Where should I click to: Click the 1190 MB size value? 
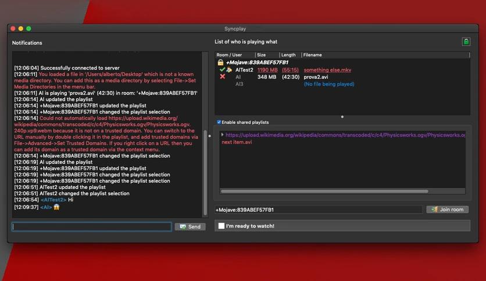pos(267,70)
